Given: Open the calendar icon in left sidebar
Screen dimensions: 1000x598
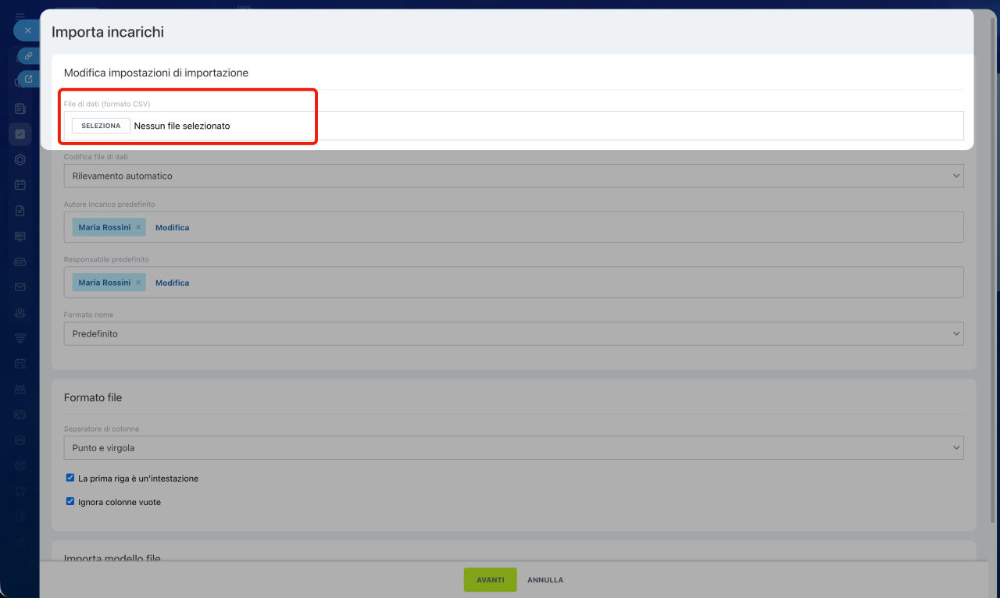Looking at the screenshot, I should (20, 185).
